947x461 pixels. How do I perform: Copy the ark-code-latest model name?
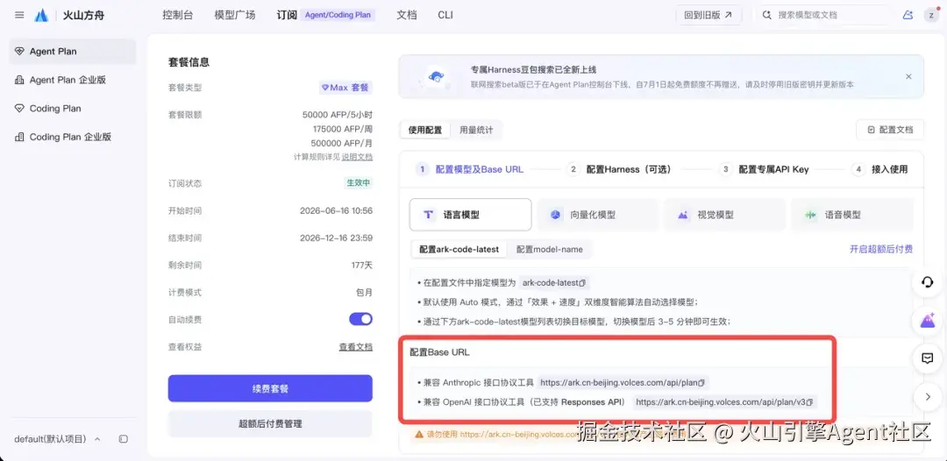pos(583,282)
